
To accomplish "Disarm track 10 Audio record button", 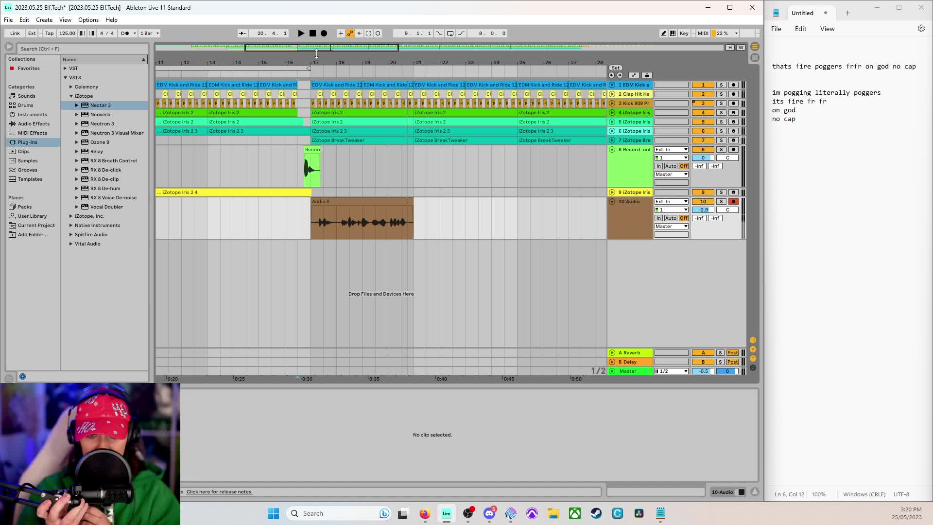I will click(x=733, y=202).
